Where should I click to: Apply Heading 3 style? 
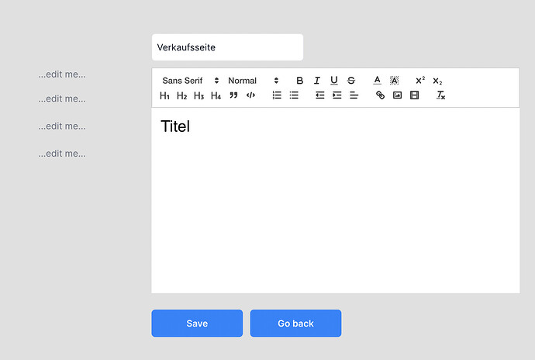199,95
